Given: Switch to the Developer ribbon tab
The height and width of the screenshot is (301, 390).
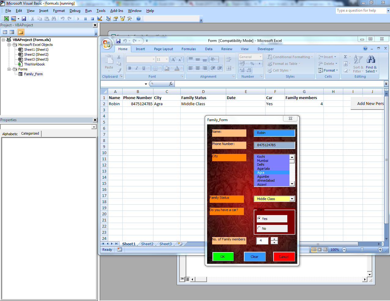Looking at the screenshot, I should click(265, 49).
